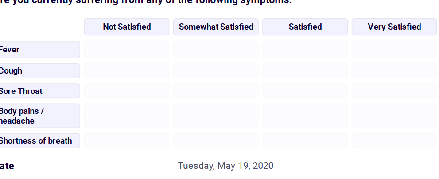Pick Not Satisfied for Sore Throat
Screen dimensions: 439x179
coord(127,91)
